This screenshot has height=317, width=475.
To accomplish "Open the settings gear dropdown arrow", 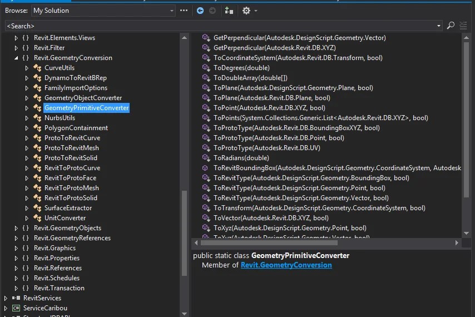I will pyautogui.click(x=256, y=11).
